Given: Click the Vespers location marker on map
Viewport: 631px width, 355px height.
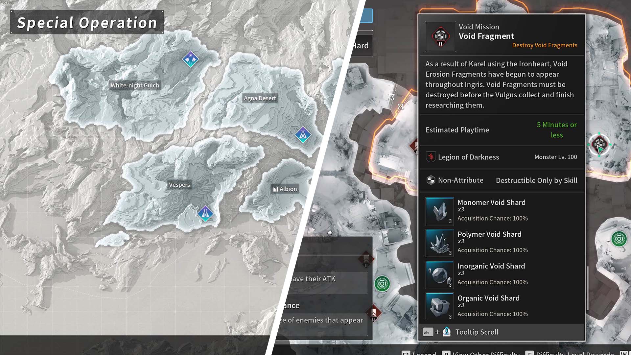Looking at the screenshot, I should [x=204, y=214].
